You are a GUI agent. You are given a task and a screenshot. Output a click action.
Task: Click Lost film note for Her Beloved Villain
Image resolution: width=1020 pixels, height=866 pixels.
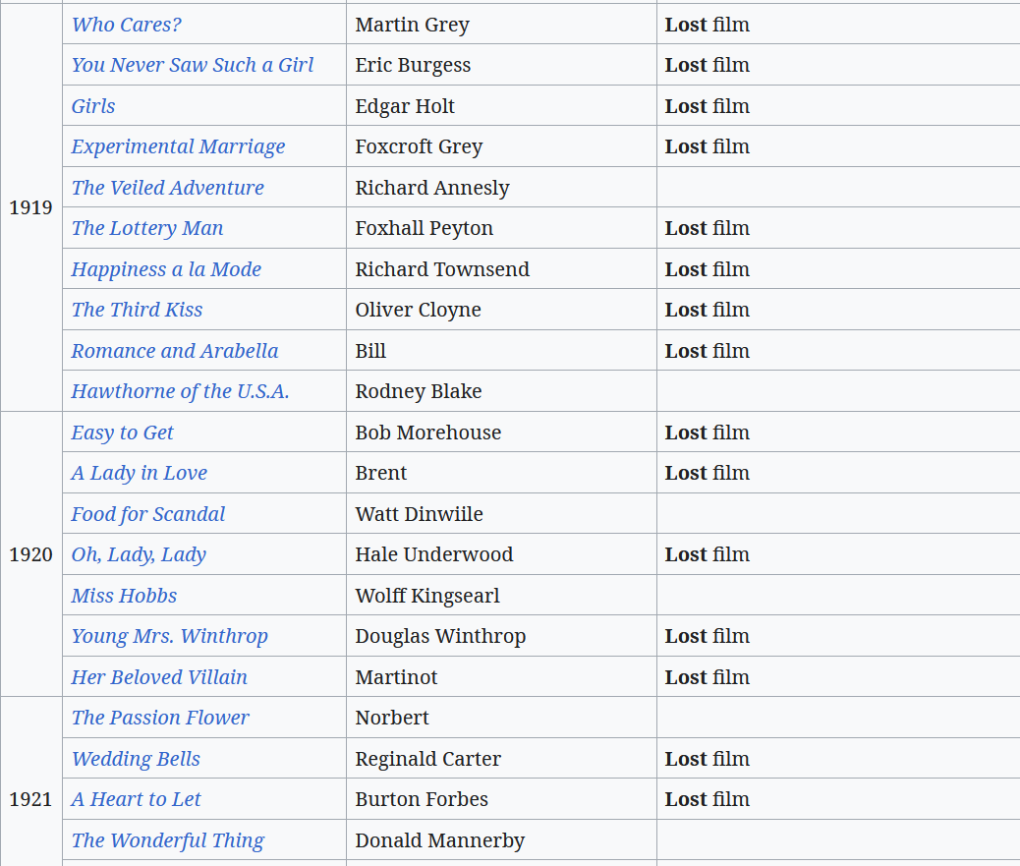[x=708, y=677]
